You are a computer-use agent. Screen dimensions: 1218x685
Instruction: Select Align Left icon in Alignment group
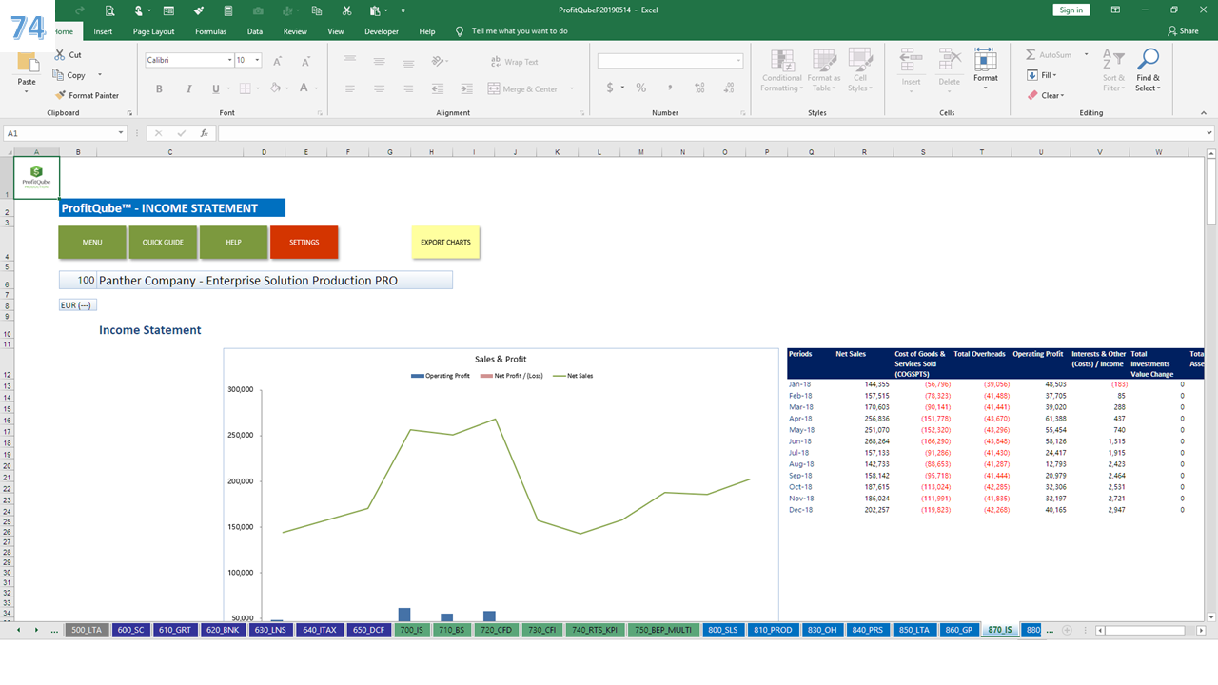350,88
